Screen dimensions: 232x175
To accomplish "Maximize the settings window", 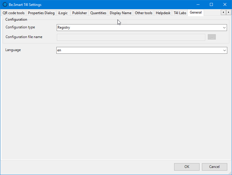I will pyautogui.click(x=211, y=4).
